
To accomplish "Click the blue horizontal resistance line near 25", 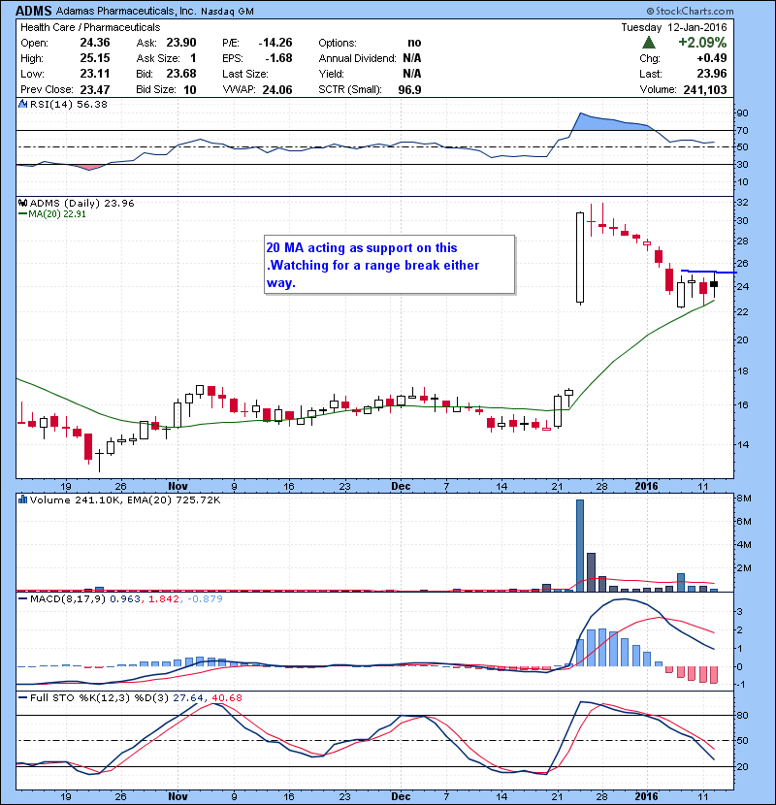I will click(709, 272).
